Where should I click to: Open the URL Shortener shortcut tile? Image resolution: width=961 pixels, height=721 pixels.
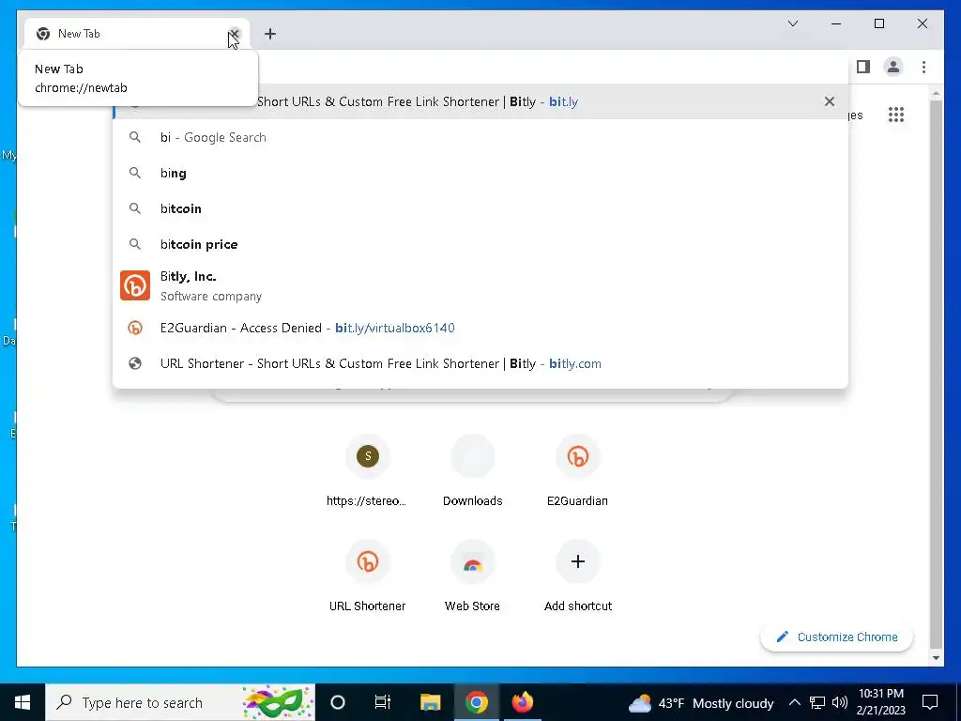[367, 576]
